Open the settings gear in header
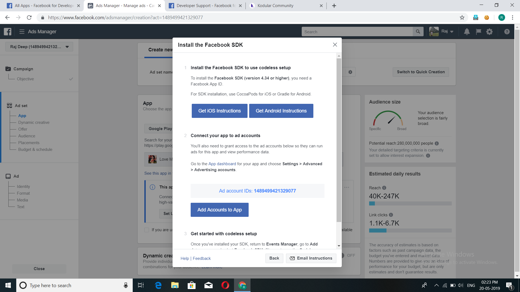 click(489, 32)
